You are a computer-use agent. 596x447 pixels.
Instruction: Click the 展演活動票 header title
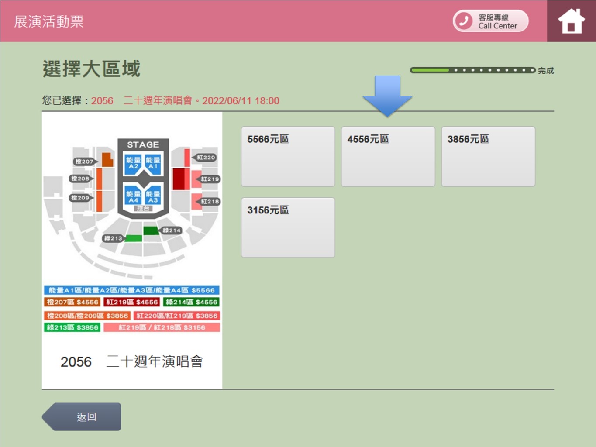pos(49,21)
